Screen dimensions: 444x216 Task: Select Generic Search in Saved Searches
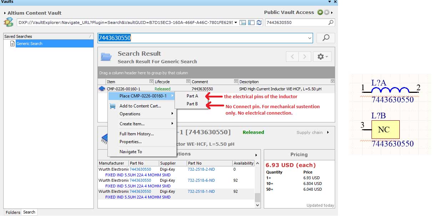pos(29,44)
